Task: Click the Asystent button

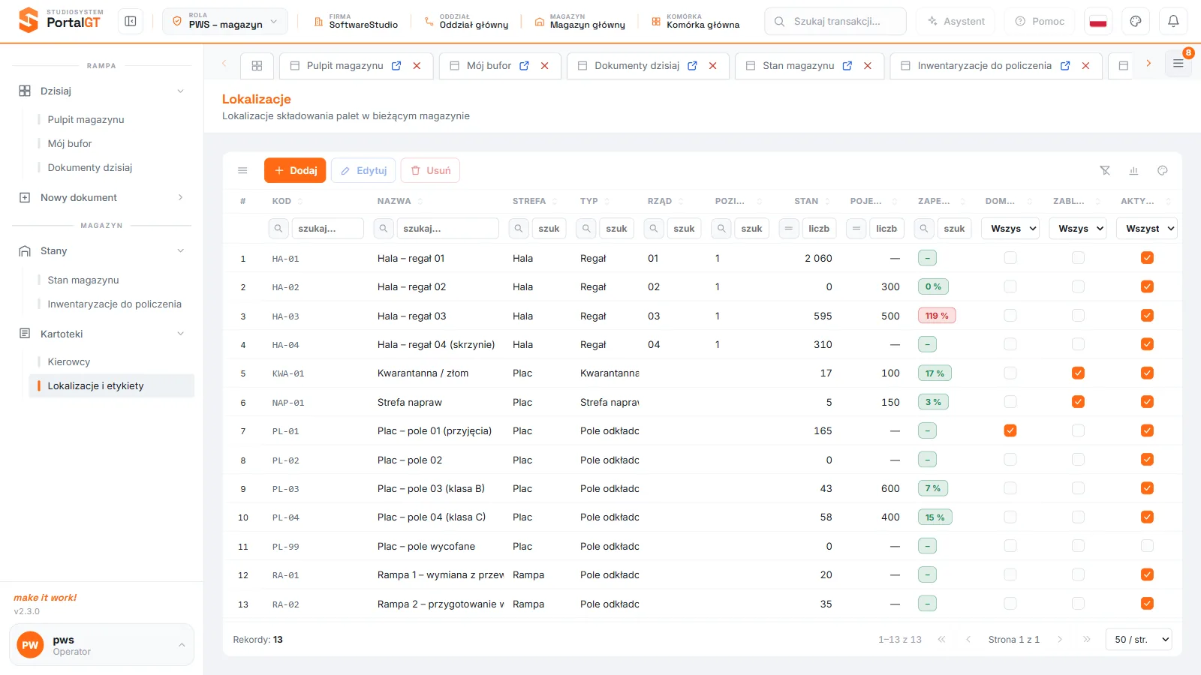Action: click(x=956, y=21)
